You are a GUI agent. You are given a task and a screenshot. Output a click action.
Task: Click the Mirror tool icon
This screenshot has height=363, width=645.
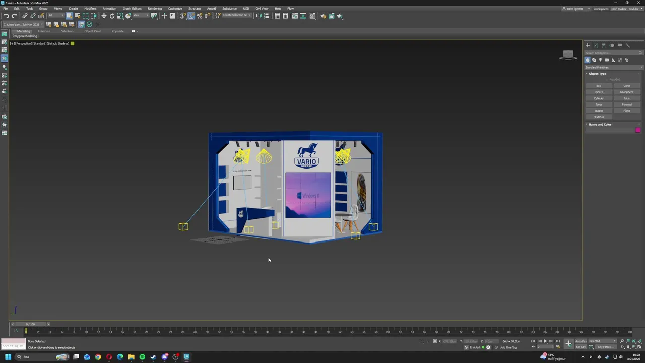(259, 16)
